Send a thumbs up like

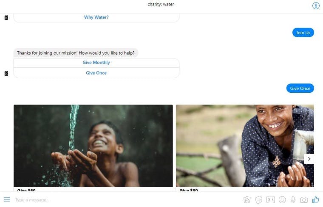point(315,199)
